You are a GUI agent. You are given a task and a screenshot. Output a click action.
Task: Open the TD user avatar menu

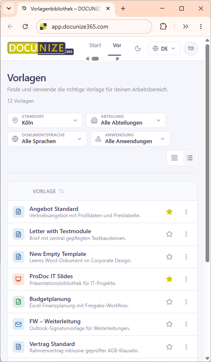191,48
